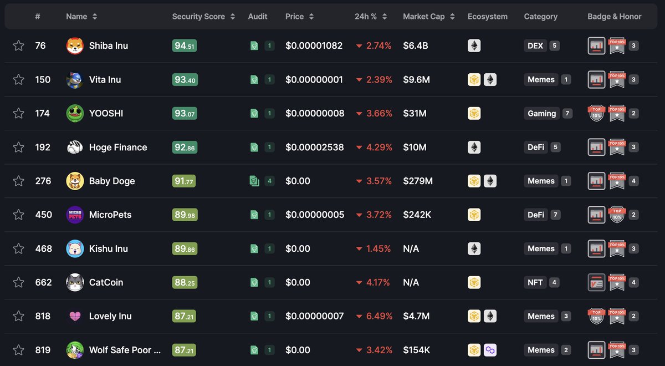Sort by Price column header

pos(300,17)
